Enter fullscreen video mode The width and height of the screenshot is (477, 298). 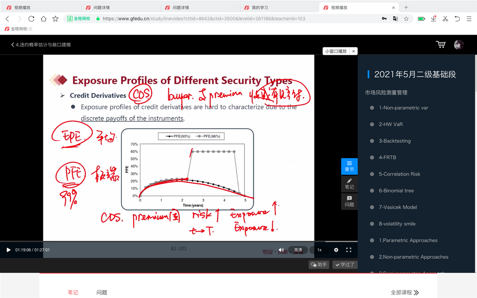349,250
